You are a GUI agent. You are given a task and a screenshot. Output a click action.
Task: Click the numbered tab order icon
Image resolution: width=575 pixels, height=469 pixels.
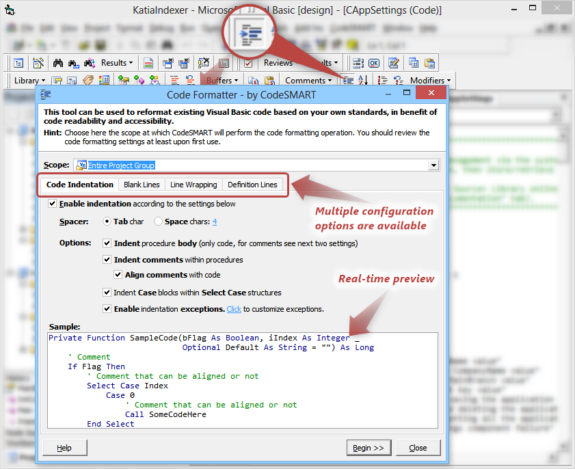pos(358,63)
